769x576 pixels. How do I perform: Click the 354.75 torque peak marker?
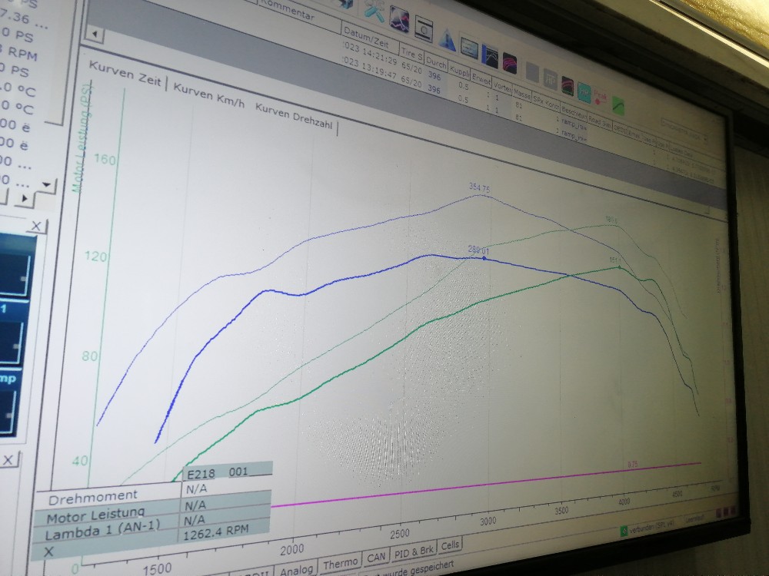point(481,195)
